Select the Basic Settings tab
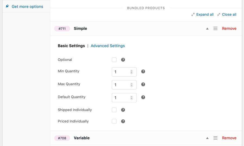Image resolution: width=244 pixels, height=146 pixels. pyautogui.click(x=71, y=46)
